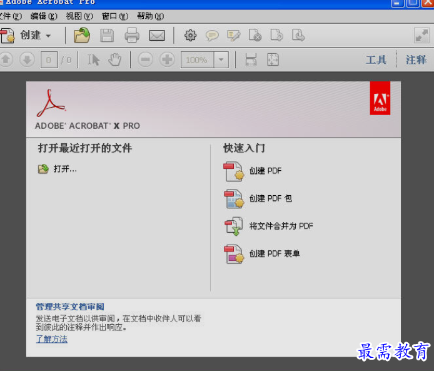
Task: Open the gear settings icon
Action: tap(191, 36)
